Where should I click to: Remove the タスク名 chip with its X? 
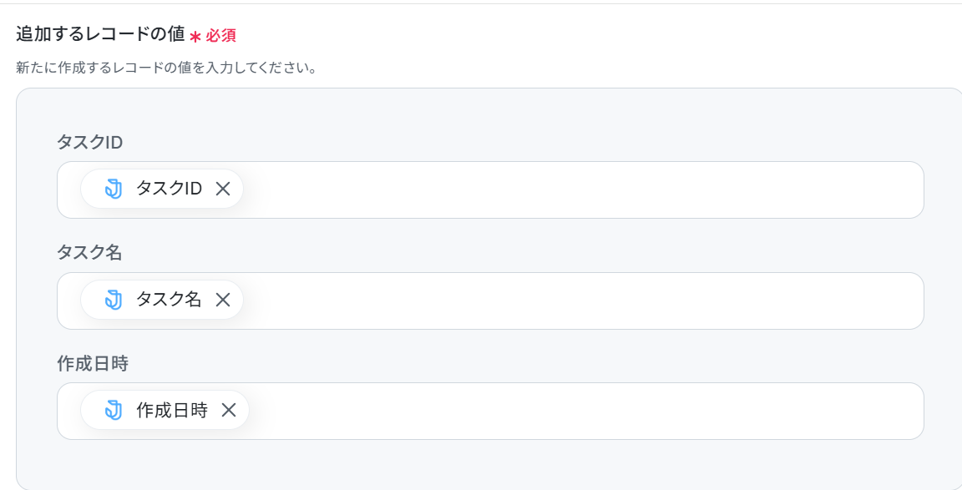(223, 300)
